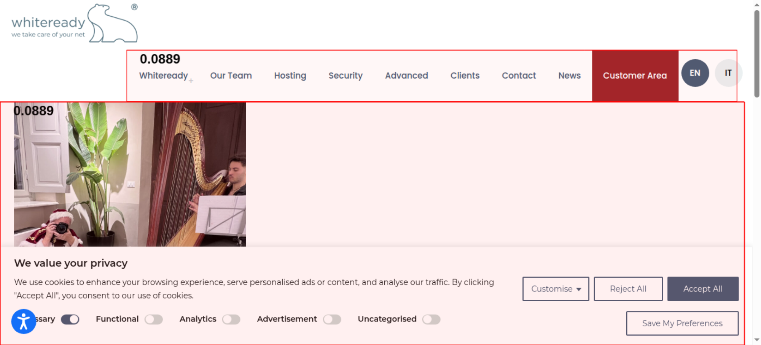
Task: Enable Analytics cookies toggle
Action: pos(231,320)
